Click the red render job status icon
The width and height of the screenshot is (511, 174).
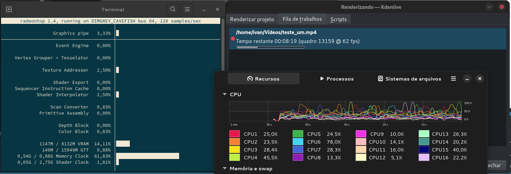[233, 39]
